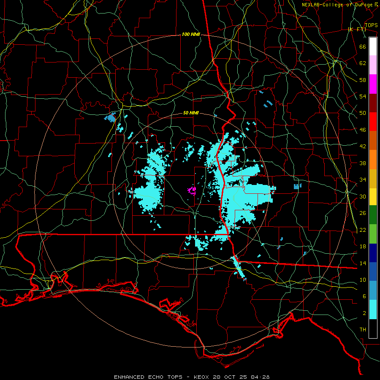Select the "10" legend value
This screenshot has width=380, height=380.
(363, 280)
